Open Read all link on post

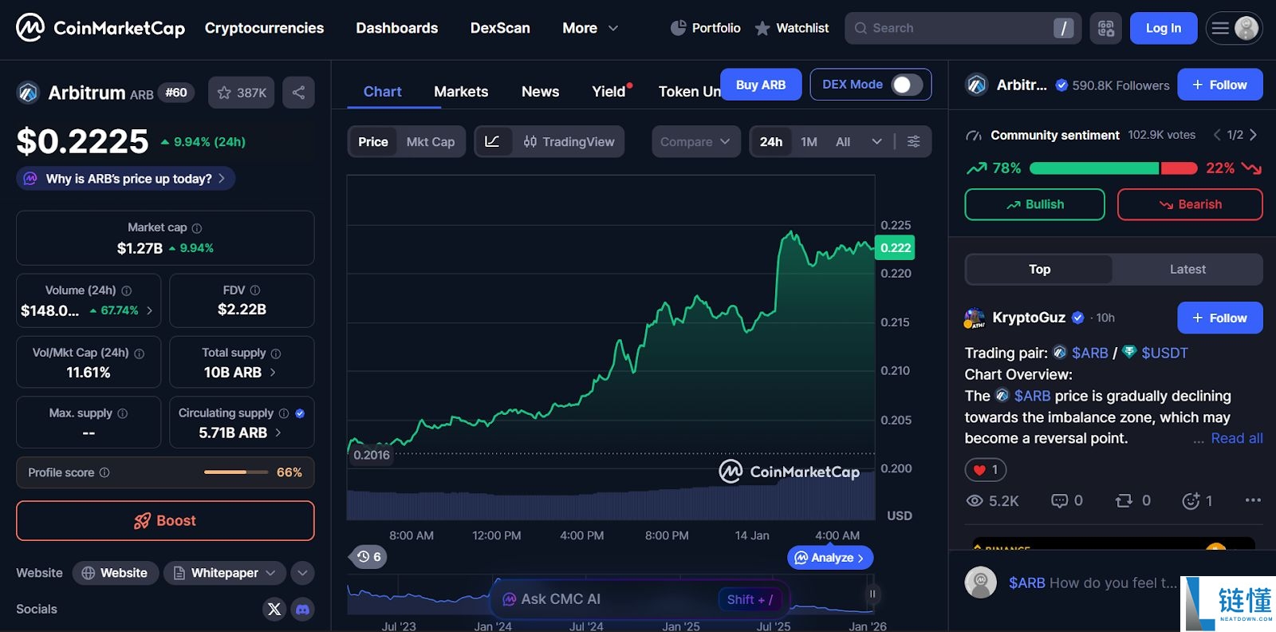point(1236,438)
